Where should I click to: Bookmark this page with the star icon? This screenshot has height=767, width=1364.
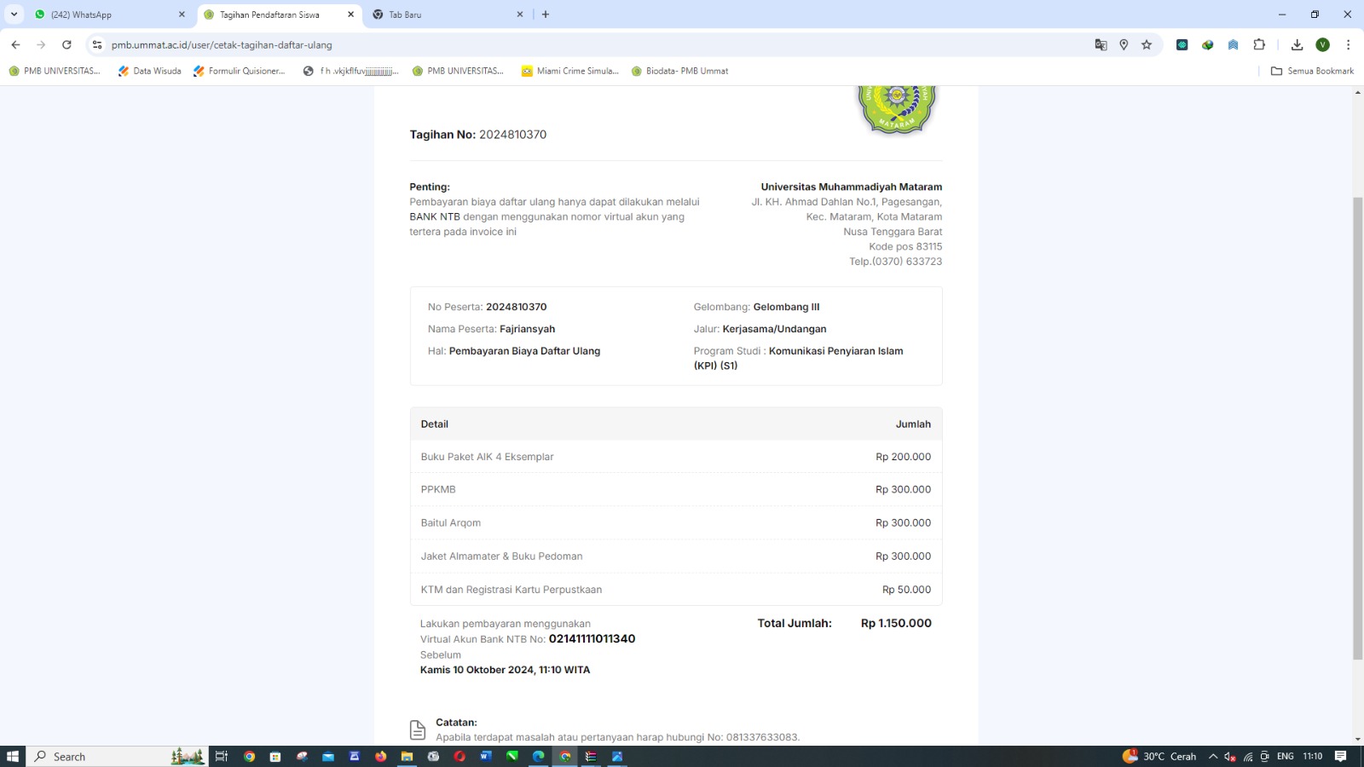tap(1147, 45)
